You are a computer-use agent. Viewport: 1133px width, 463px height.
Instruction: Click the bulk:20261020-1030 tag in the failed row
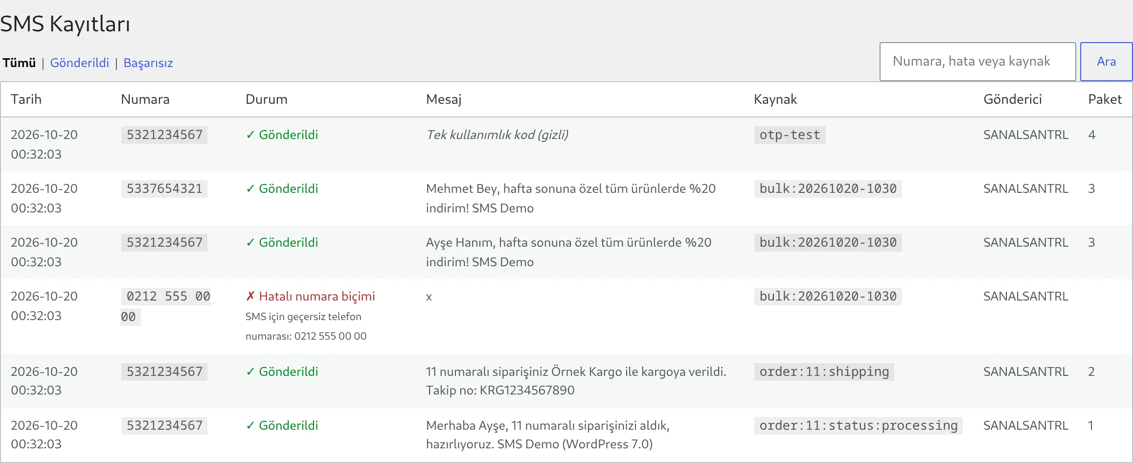(x=828, y=297)
